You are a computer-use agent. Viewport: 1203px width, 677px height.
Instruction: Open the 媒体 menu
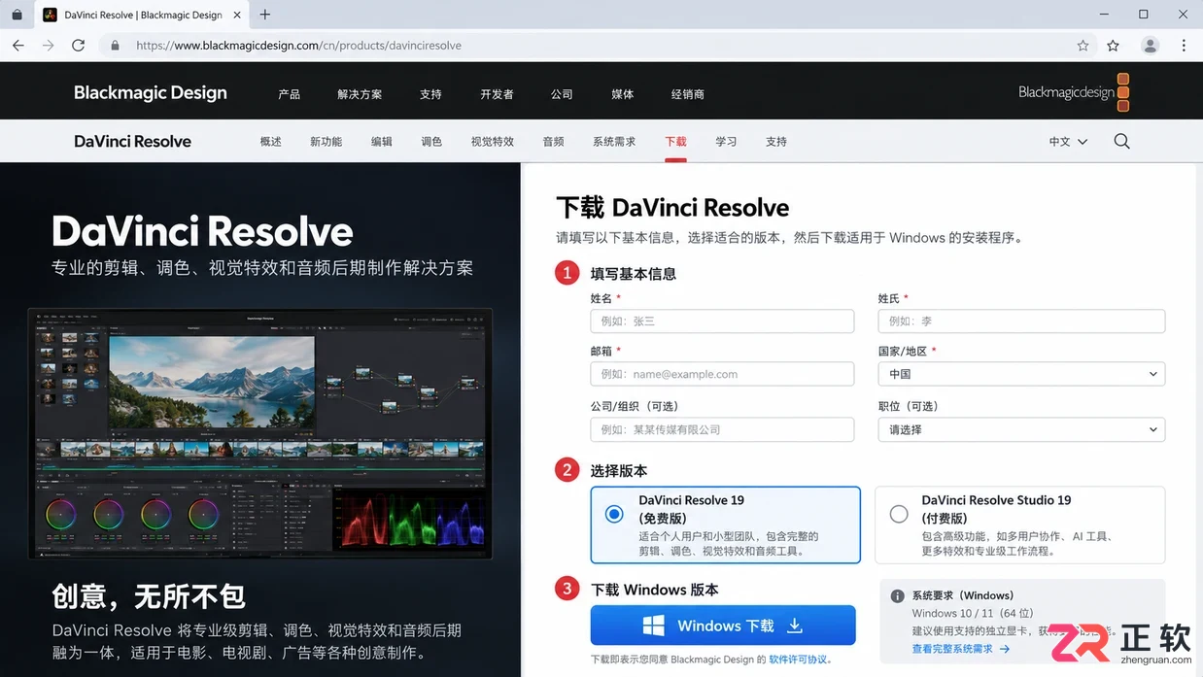click(622, 94)
